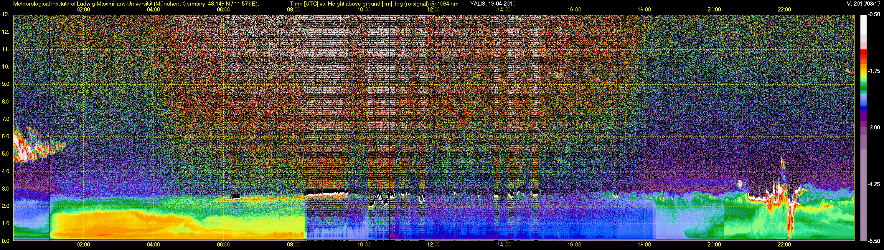This screenshot has width=884, height=250.
Task: Select 22:00 on the lower time axis
Action: [784, 244]
